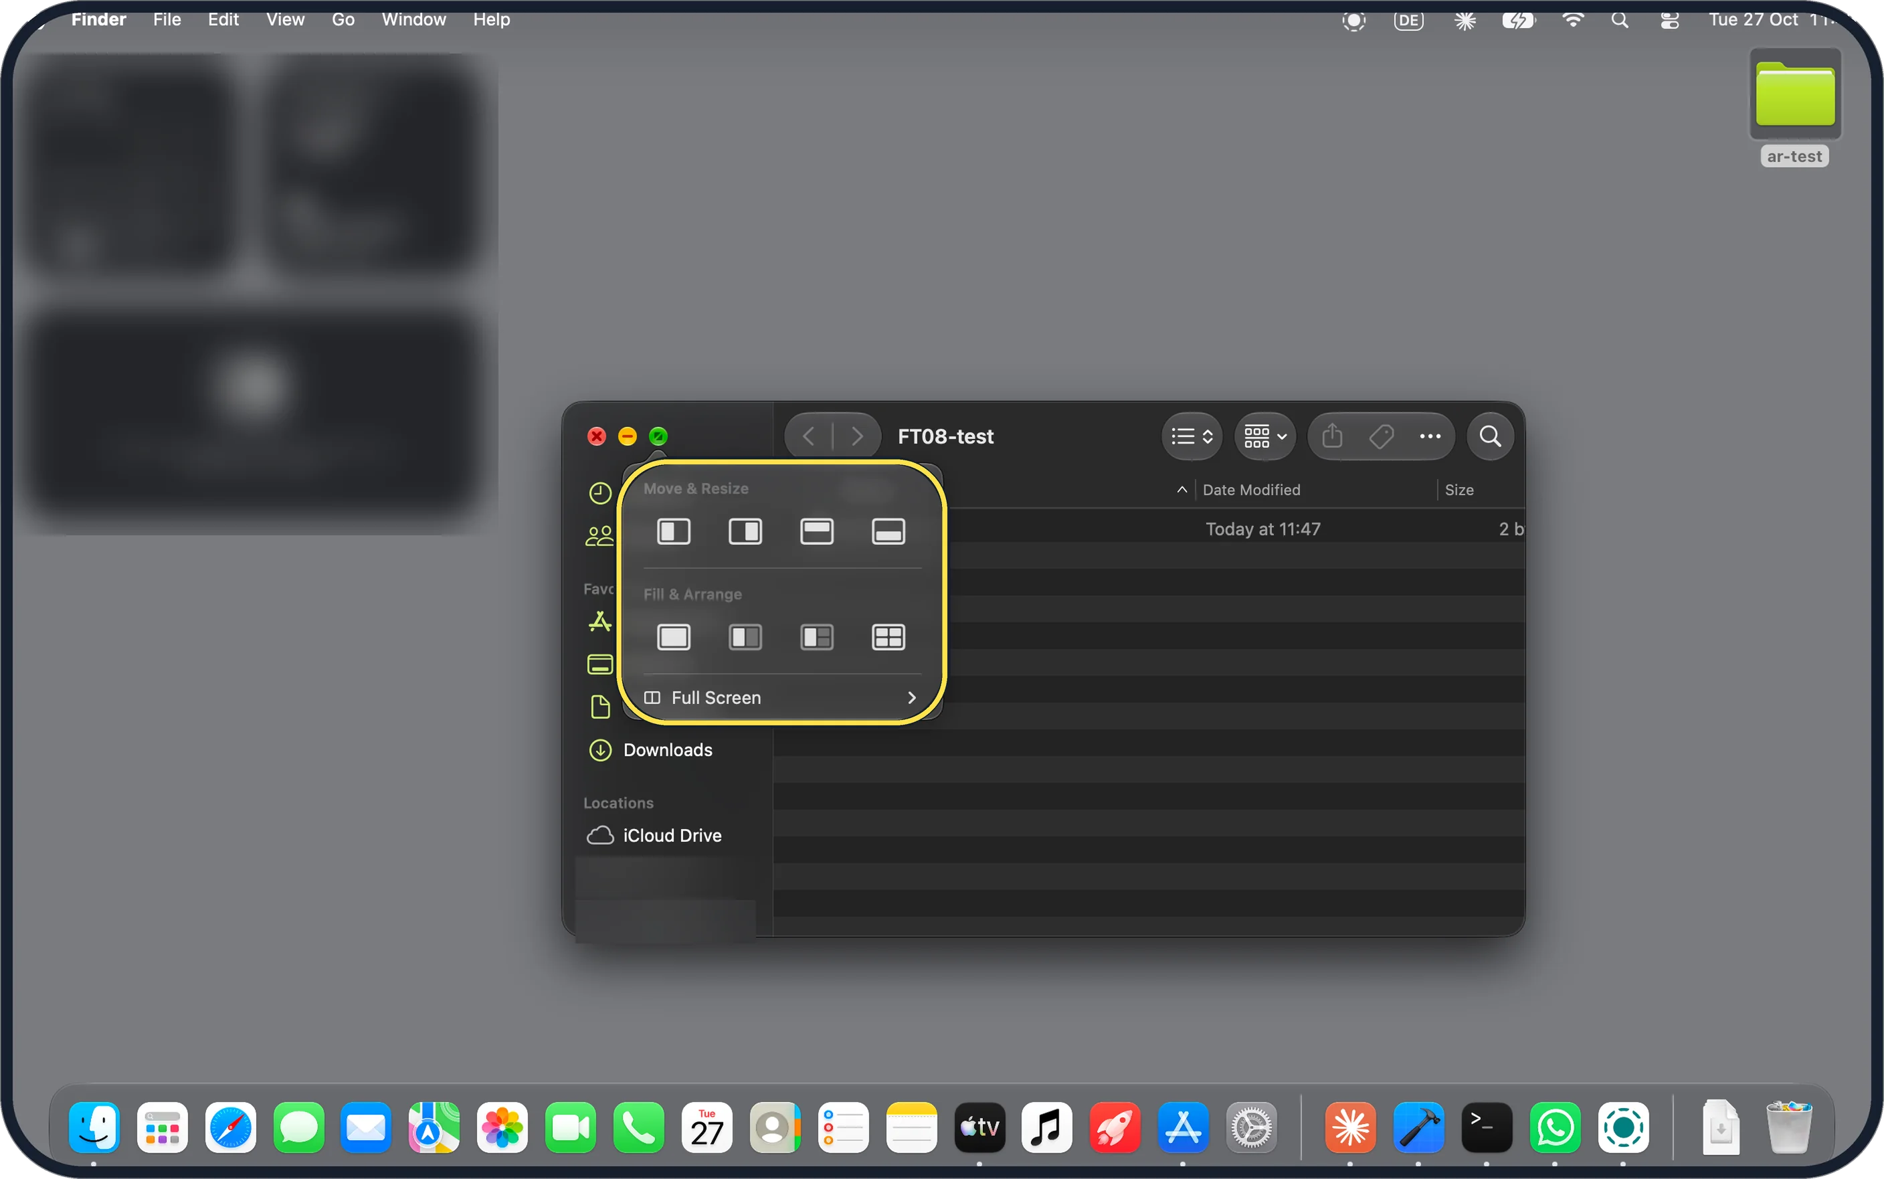Select the ar-test desktop folder
The image size is (1884, 1179).
pyautogui.click(x=1795, y=108)
